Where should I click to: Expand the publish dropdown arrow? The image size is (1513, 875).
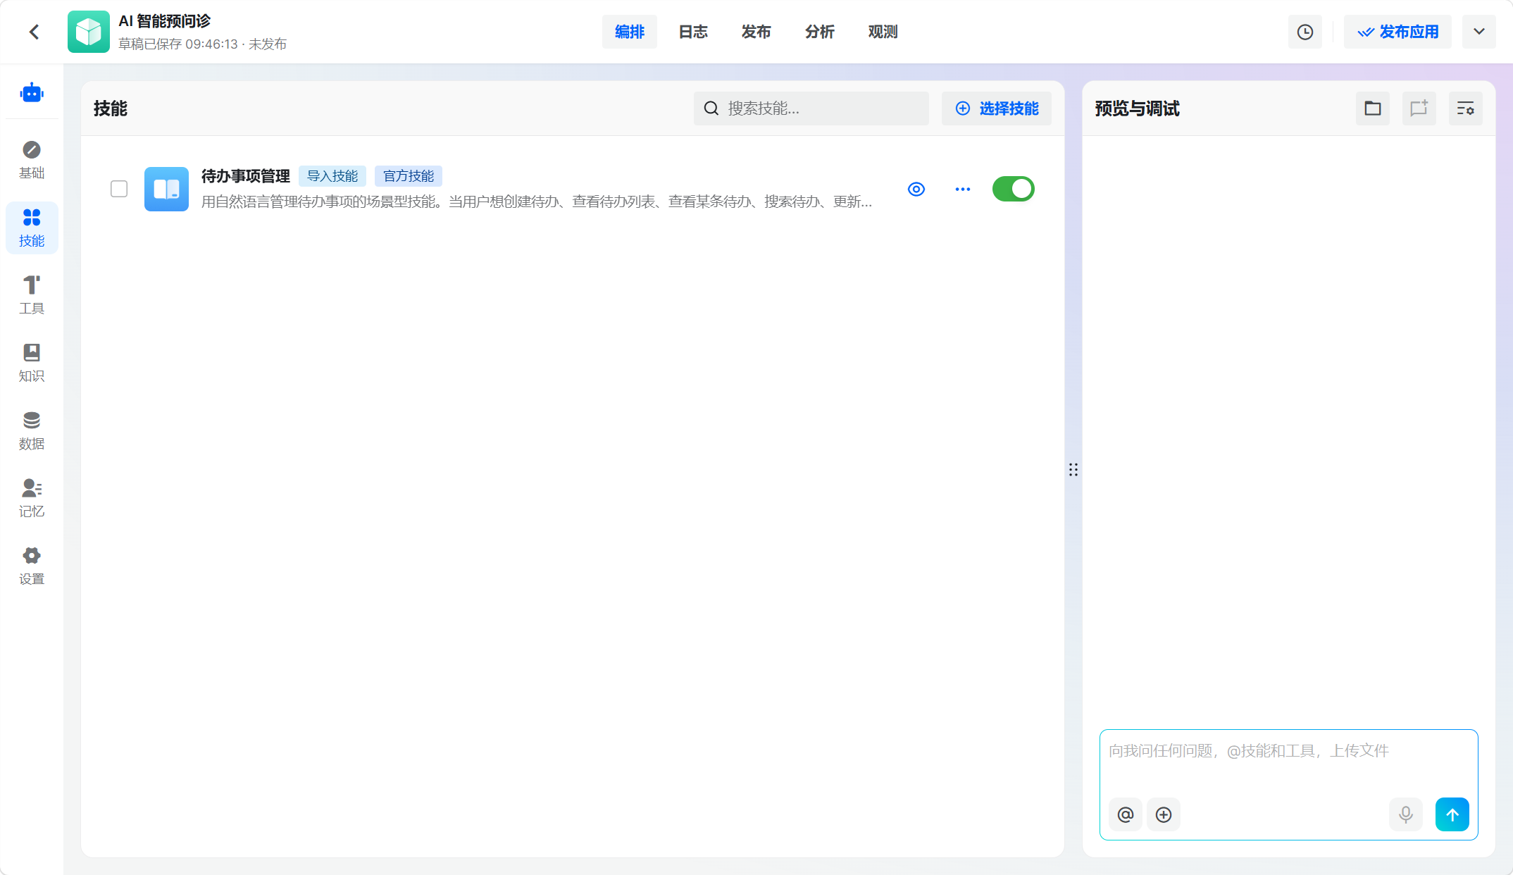coord(1479,32)
